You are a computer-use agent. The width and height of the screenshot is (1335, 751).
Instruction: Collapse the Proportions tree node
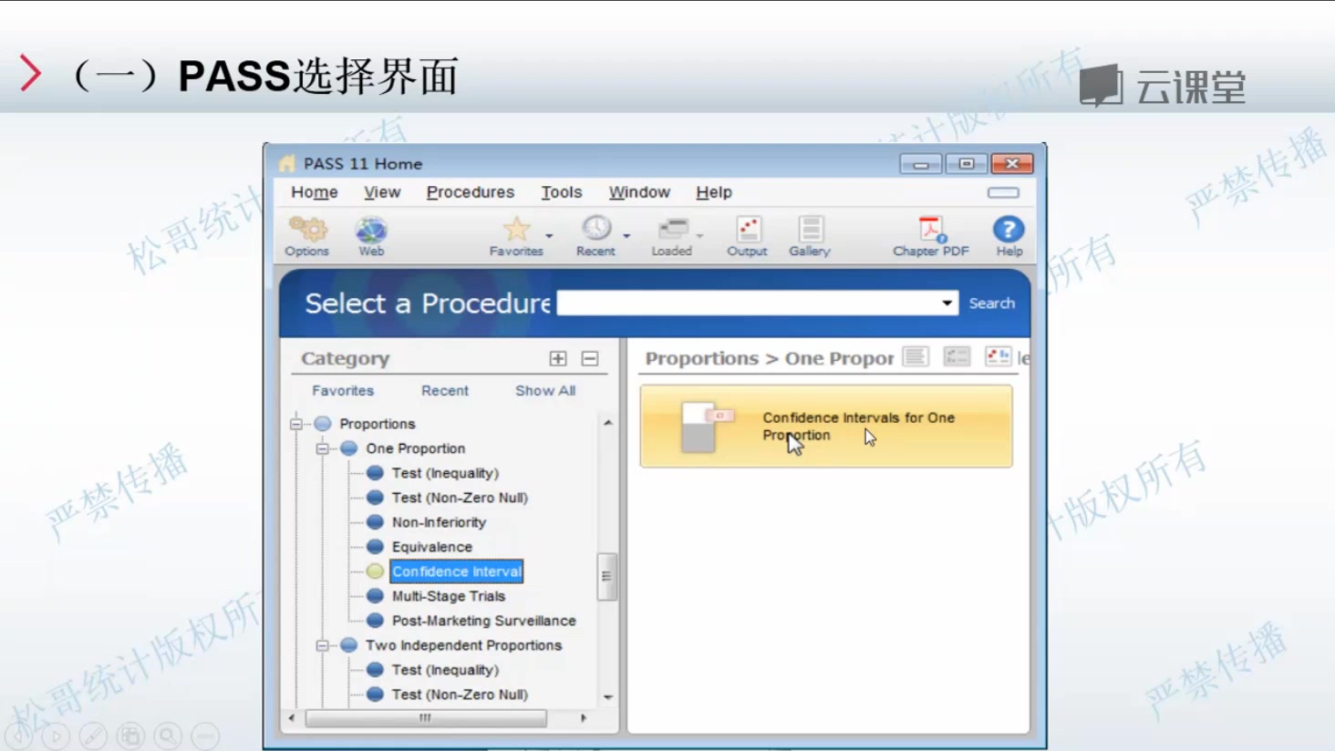click(295, 424)
